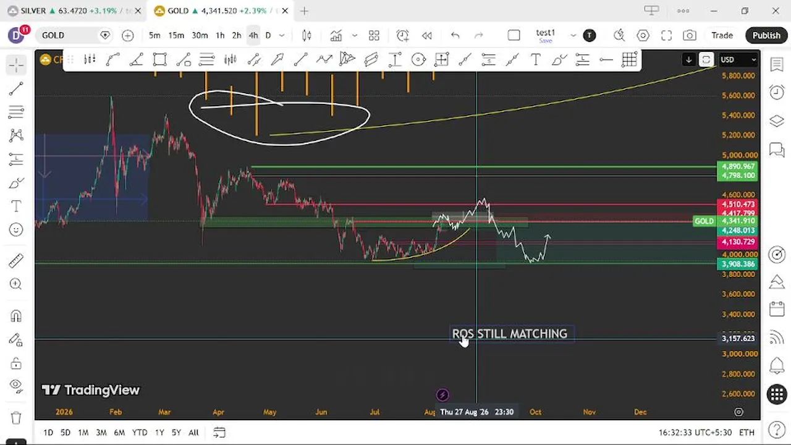Viewport: 791px width, 445px height.
Task: Open the watchlist panel icon
Action: pyautogui.click(x=777, y=64)
